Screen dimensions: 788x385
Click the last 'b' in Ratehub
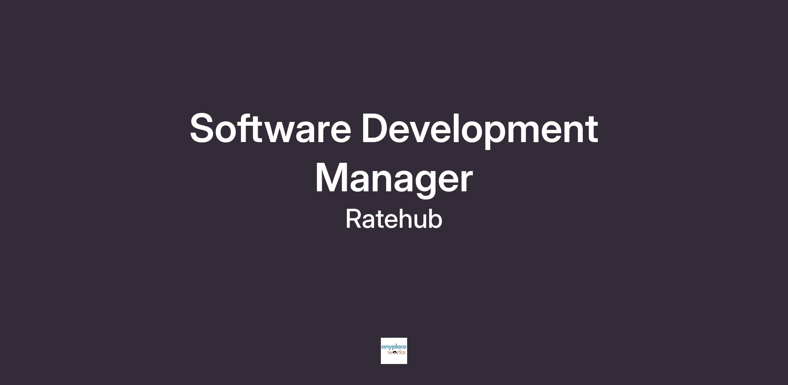436,219
